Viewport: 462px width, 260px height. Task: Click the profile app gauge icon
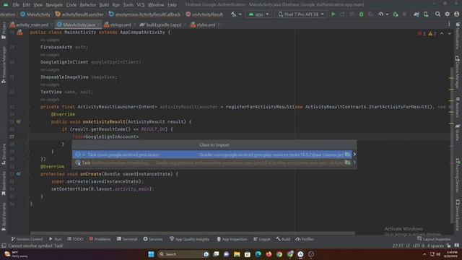pyautogui.click(x=380, y=14)
